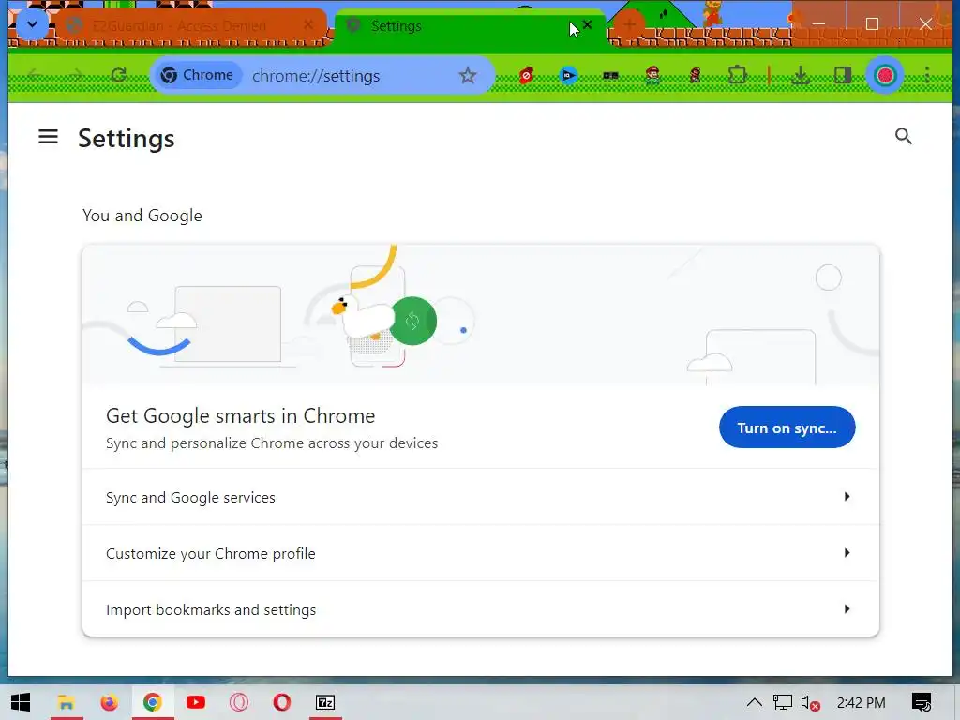Reload the current page
The width and height of the screenshot is (960, 720).
[119, 75]
